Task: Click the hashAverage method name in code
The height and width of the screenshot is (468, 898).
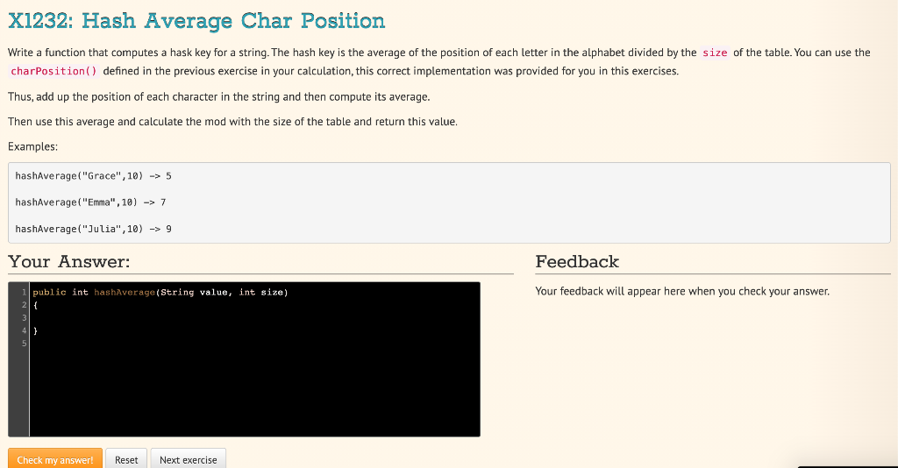Action: click(125, 293)
